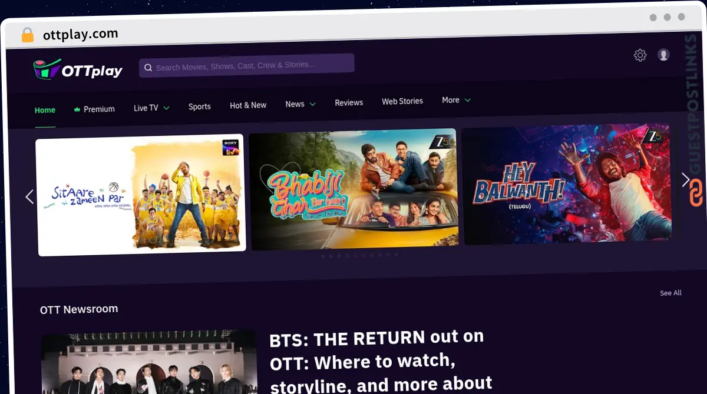Focus the search movies and shows field
The width and height of the screenshot is (707, 394).
coord(246,65)
